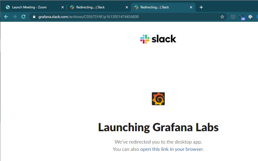This screenshot has width=258, height=161.
Task: View site info via the padlock icon
Action: click(x=34, y=17)
